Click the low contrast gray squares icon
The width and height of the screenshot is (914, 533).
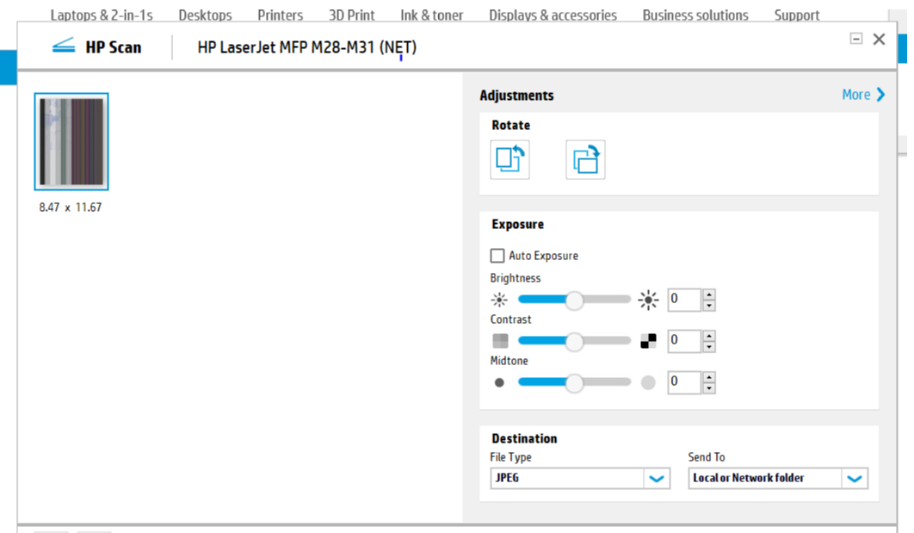(x=500, y=341)
